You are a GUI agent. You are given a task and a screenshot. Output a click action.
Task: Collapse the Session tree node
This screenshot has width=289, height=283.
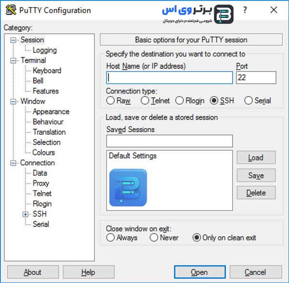pyautogui.click(x=13, y=40)
